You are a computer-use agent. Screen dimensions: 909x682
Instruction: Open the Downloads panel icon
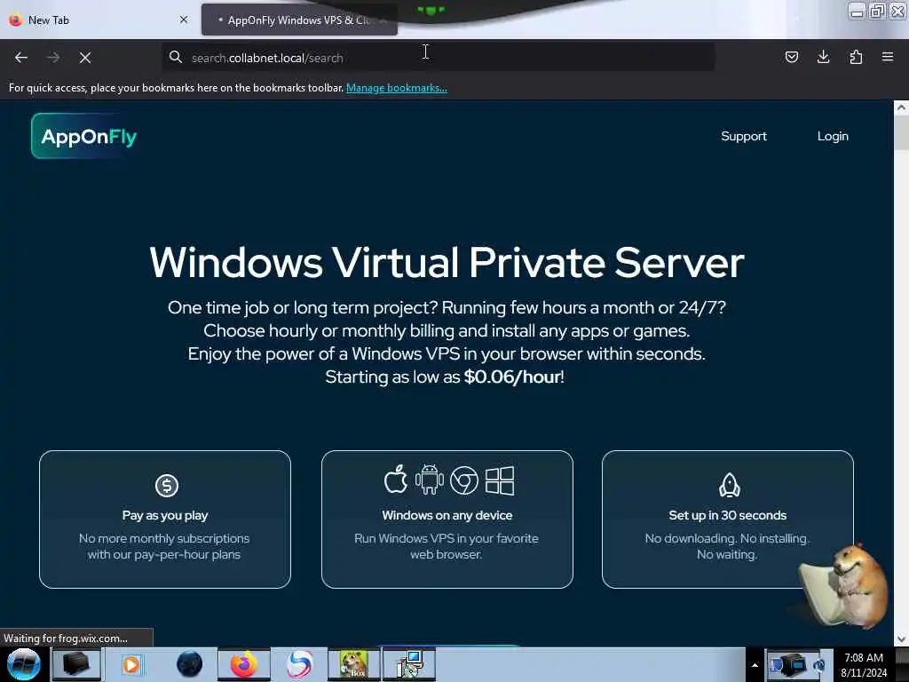(823, 57)
